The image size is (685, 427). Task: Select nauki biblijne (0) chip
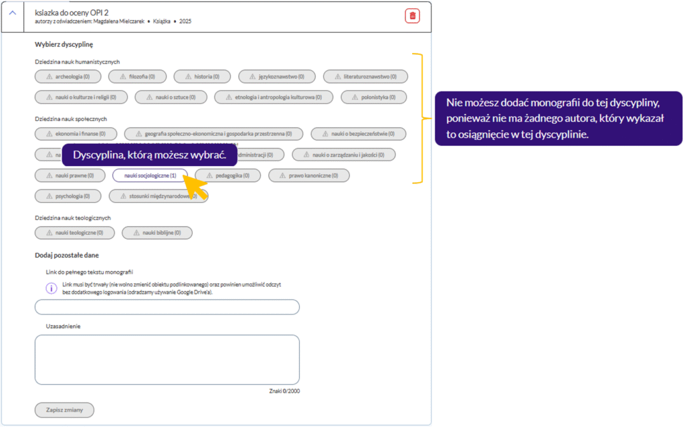[157, 232]
